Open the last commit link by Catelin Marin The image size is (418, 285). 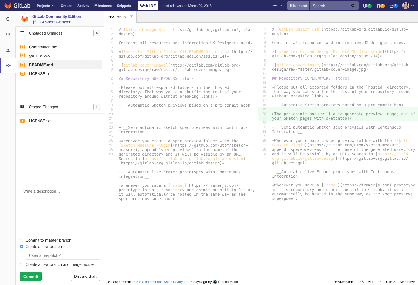tap(161, 282)
